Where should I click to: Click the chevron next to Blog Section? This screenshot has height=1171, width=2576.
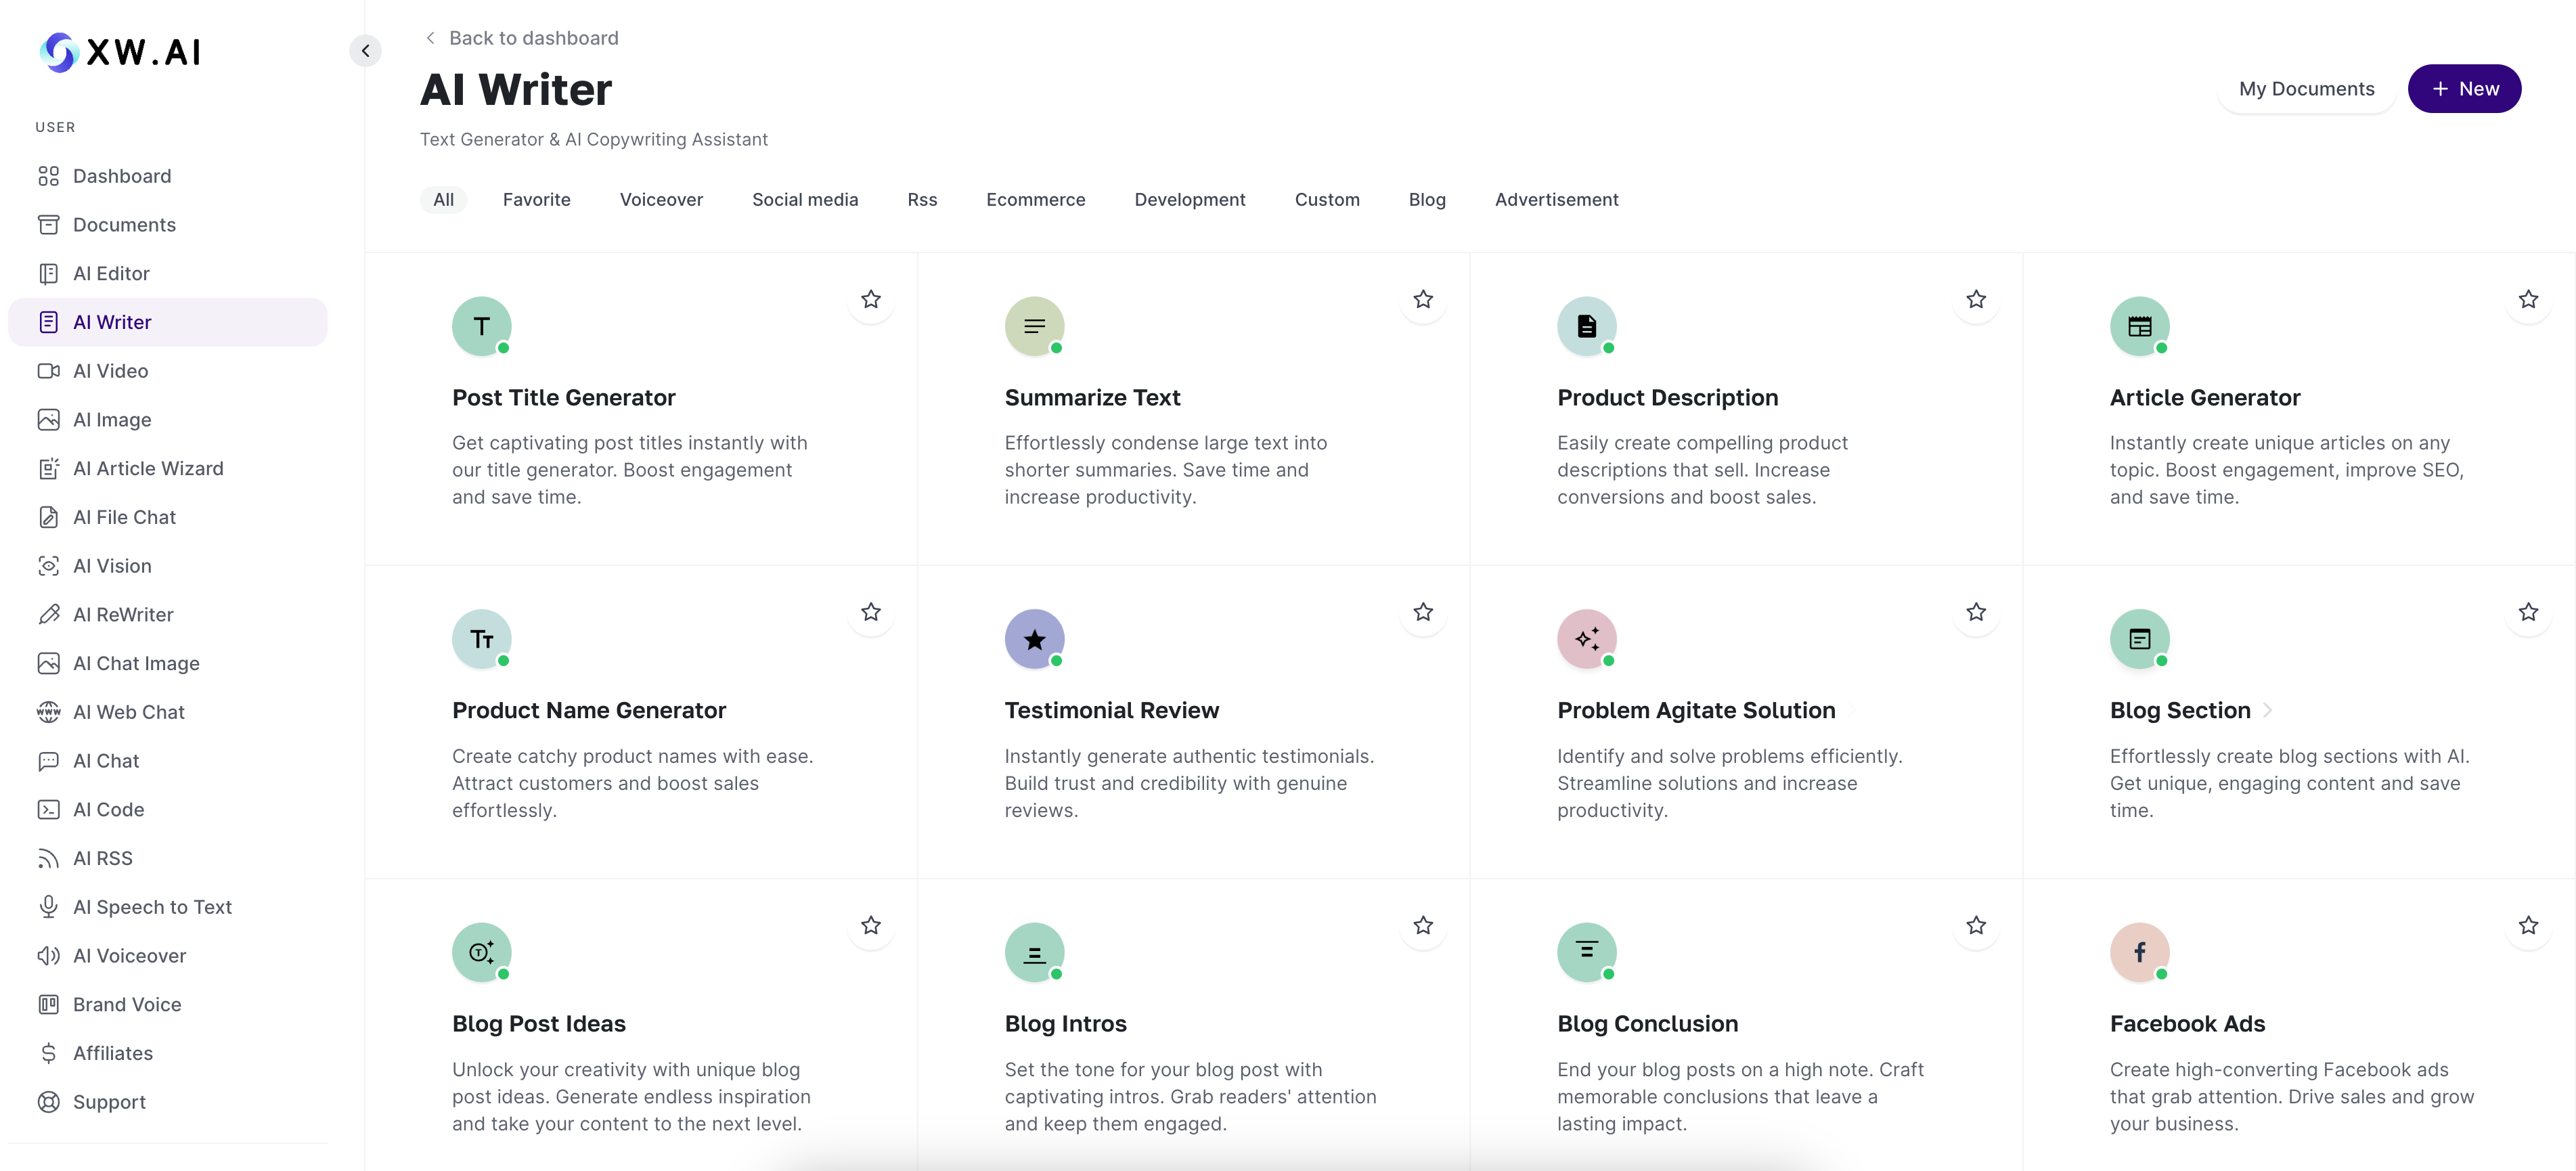click(x=2268, y=710)
